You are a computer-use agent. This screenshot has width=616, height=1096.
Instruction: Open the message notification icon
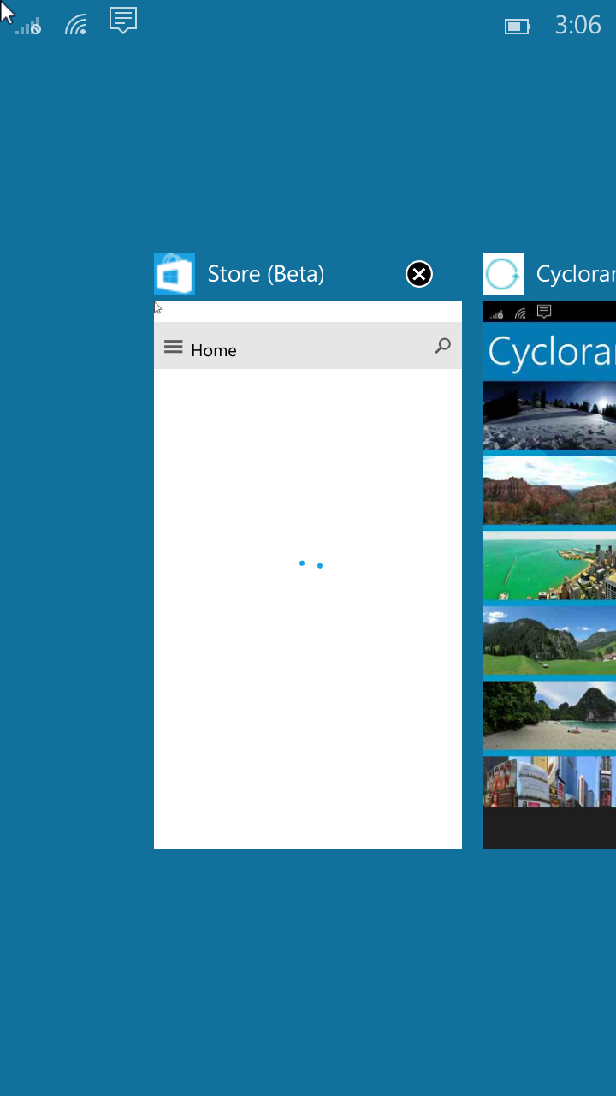[123, 21]
